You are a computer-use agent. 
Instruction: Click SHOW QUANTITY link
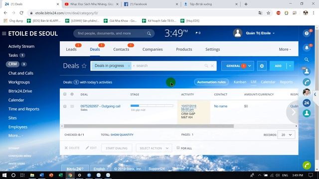[122, 135]
